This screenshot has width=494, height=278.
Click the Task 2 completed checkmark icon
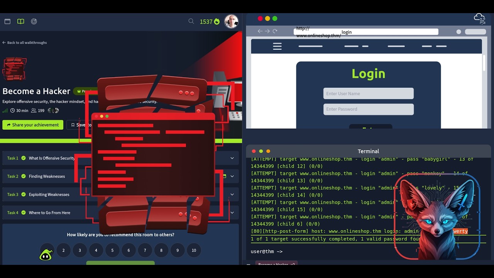coord(24,176)
